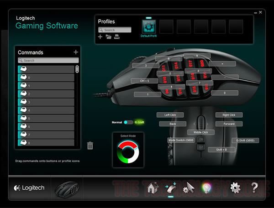This screenshot has height=208, width=274.
Task: Click the '6' assignment label on mouse
Action: (x=169, y=58)
